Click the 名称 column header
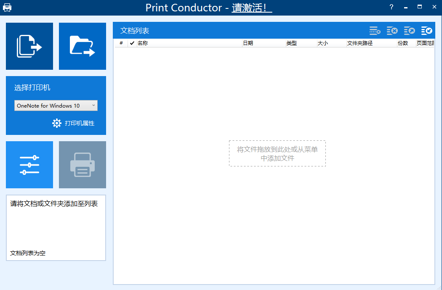The height and width of the screenshot is (290, 442). pyautogui.click(x=142, y=43)
